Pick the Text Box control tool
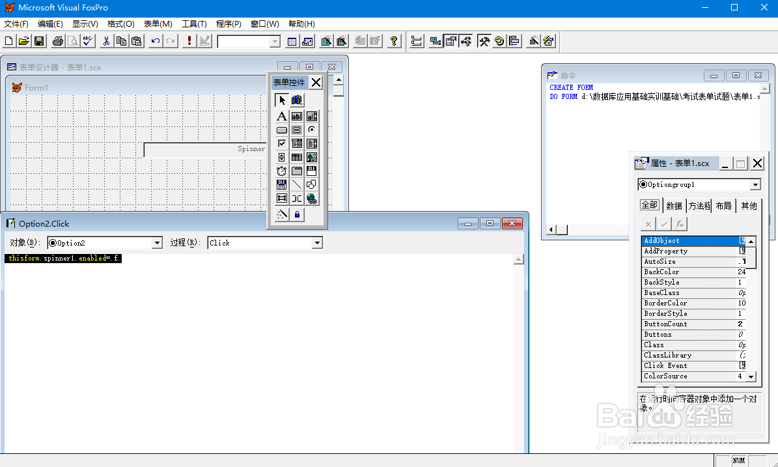The image size is (778, 467). [297, 116]
